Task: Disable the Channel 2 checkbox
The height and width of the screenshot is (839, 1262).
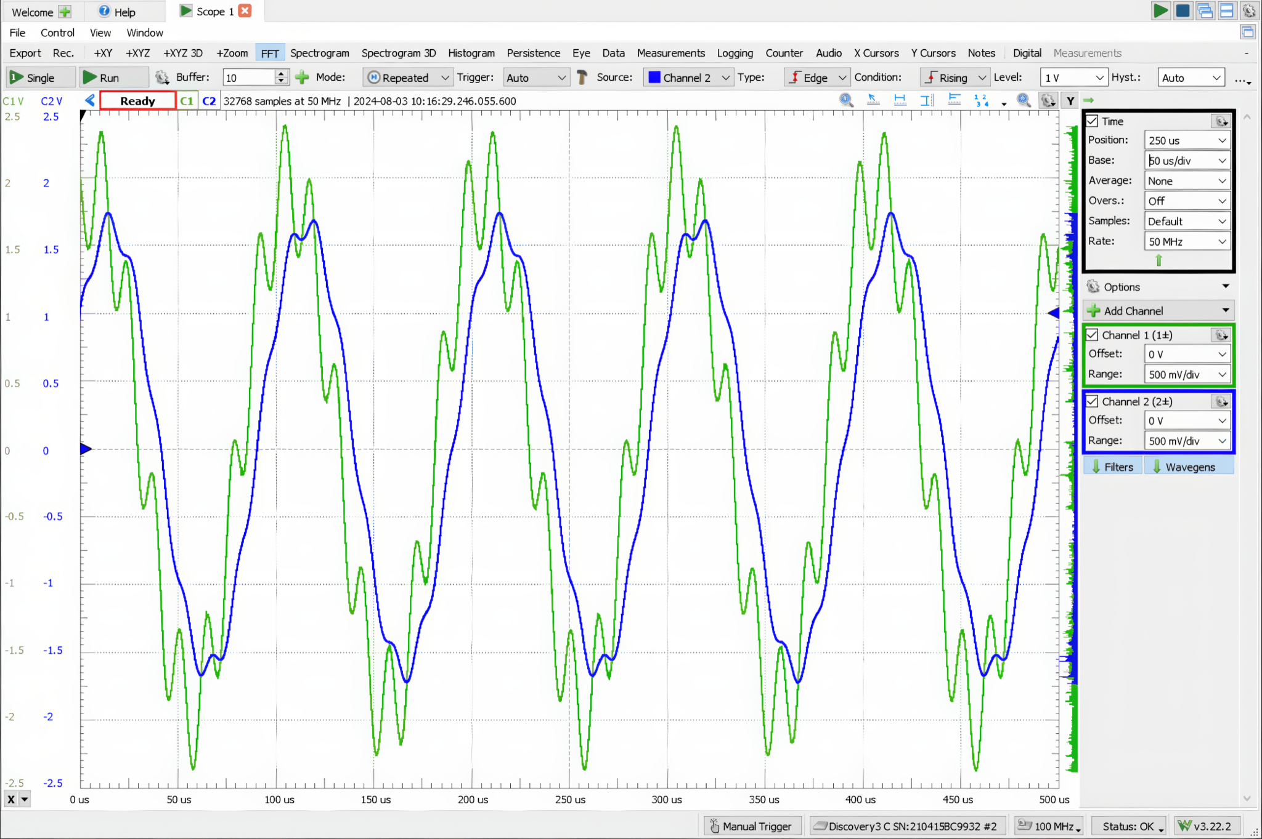Action: [1093, 401]
